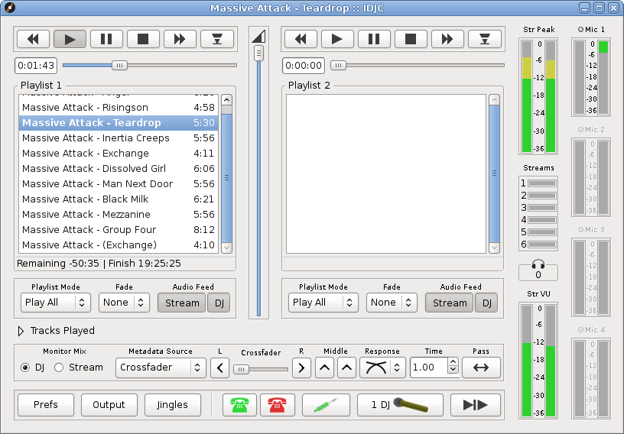This screenshot has width=624, height=434.
Task: Click stream 1 status indicator
Action: tap(541, 183)
